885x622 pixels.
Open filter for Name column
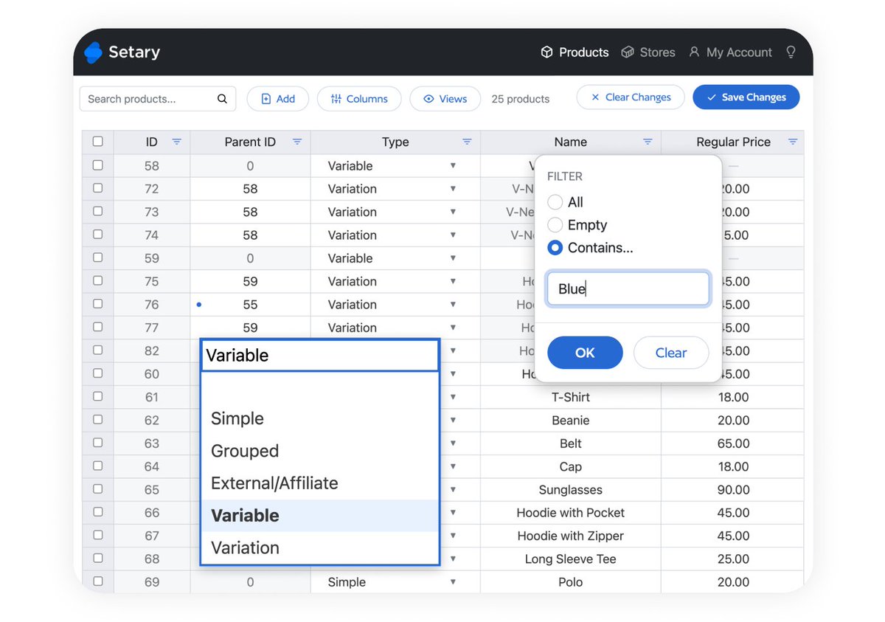[648, 142]
